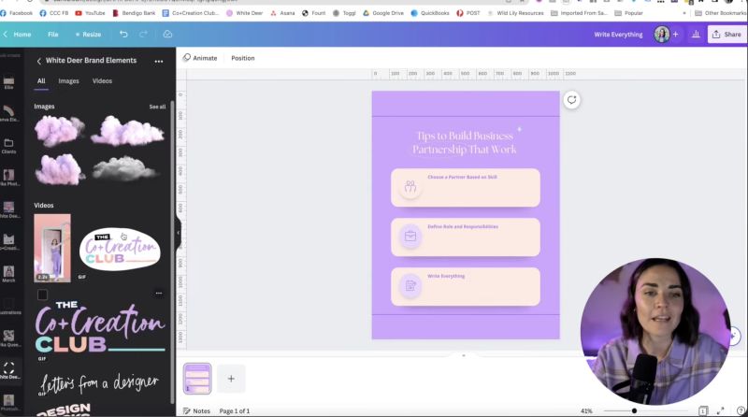Switch to the All tab
Viewport: 748px width, 417px height.
[x=41, y=81]
